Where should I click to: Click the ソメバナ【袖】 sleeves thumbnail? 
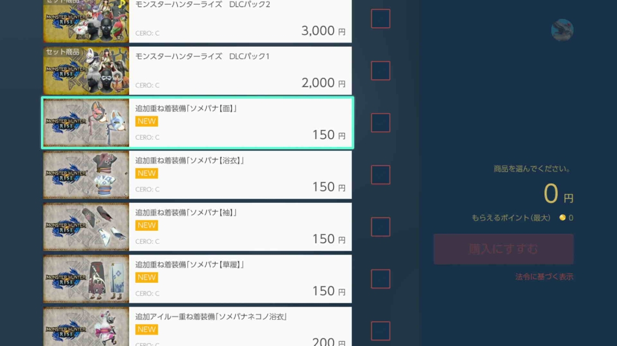tap(86, 227)
